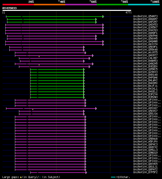This screenshot has height=179, width=162.
Task: Open the UniRef100_A8Q6M7 hit label
Action: 145,19
